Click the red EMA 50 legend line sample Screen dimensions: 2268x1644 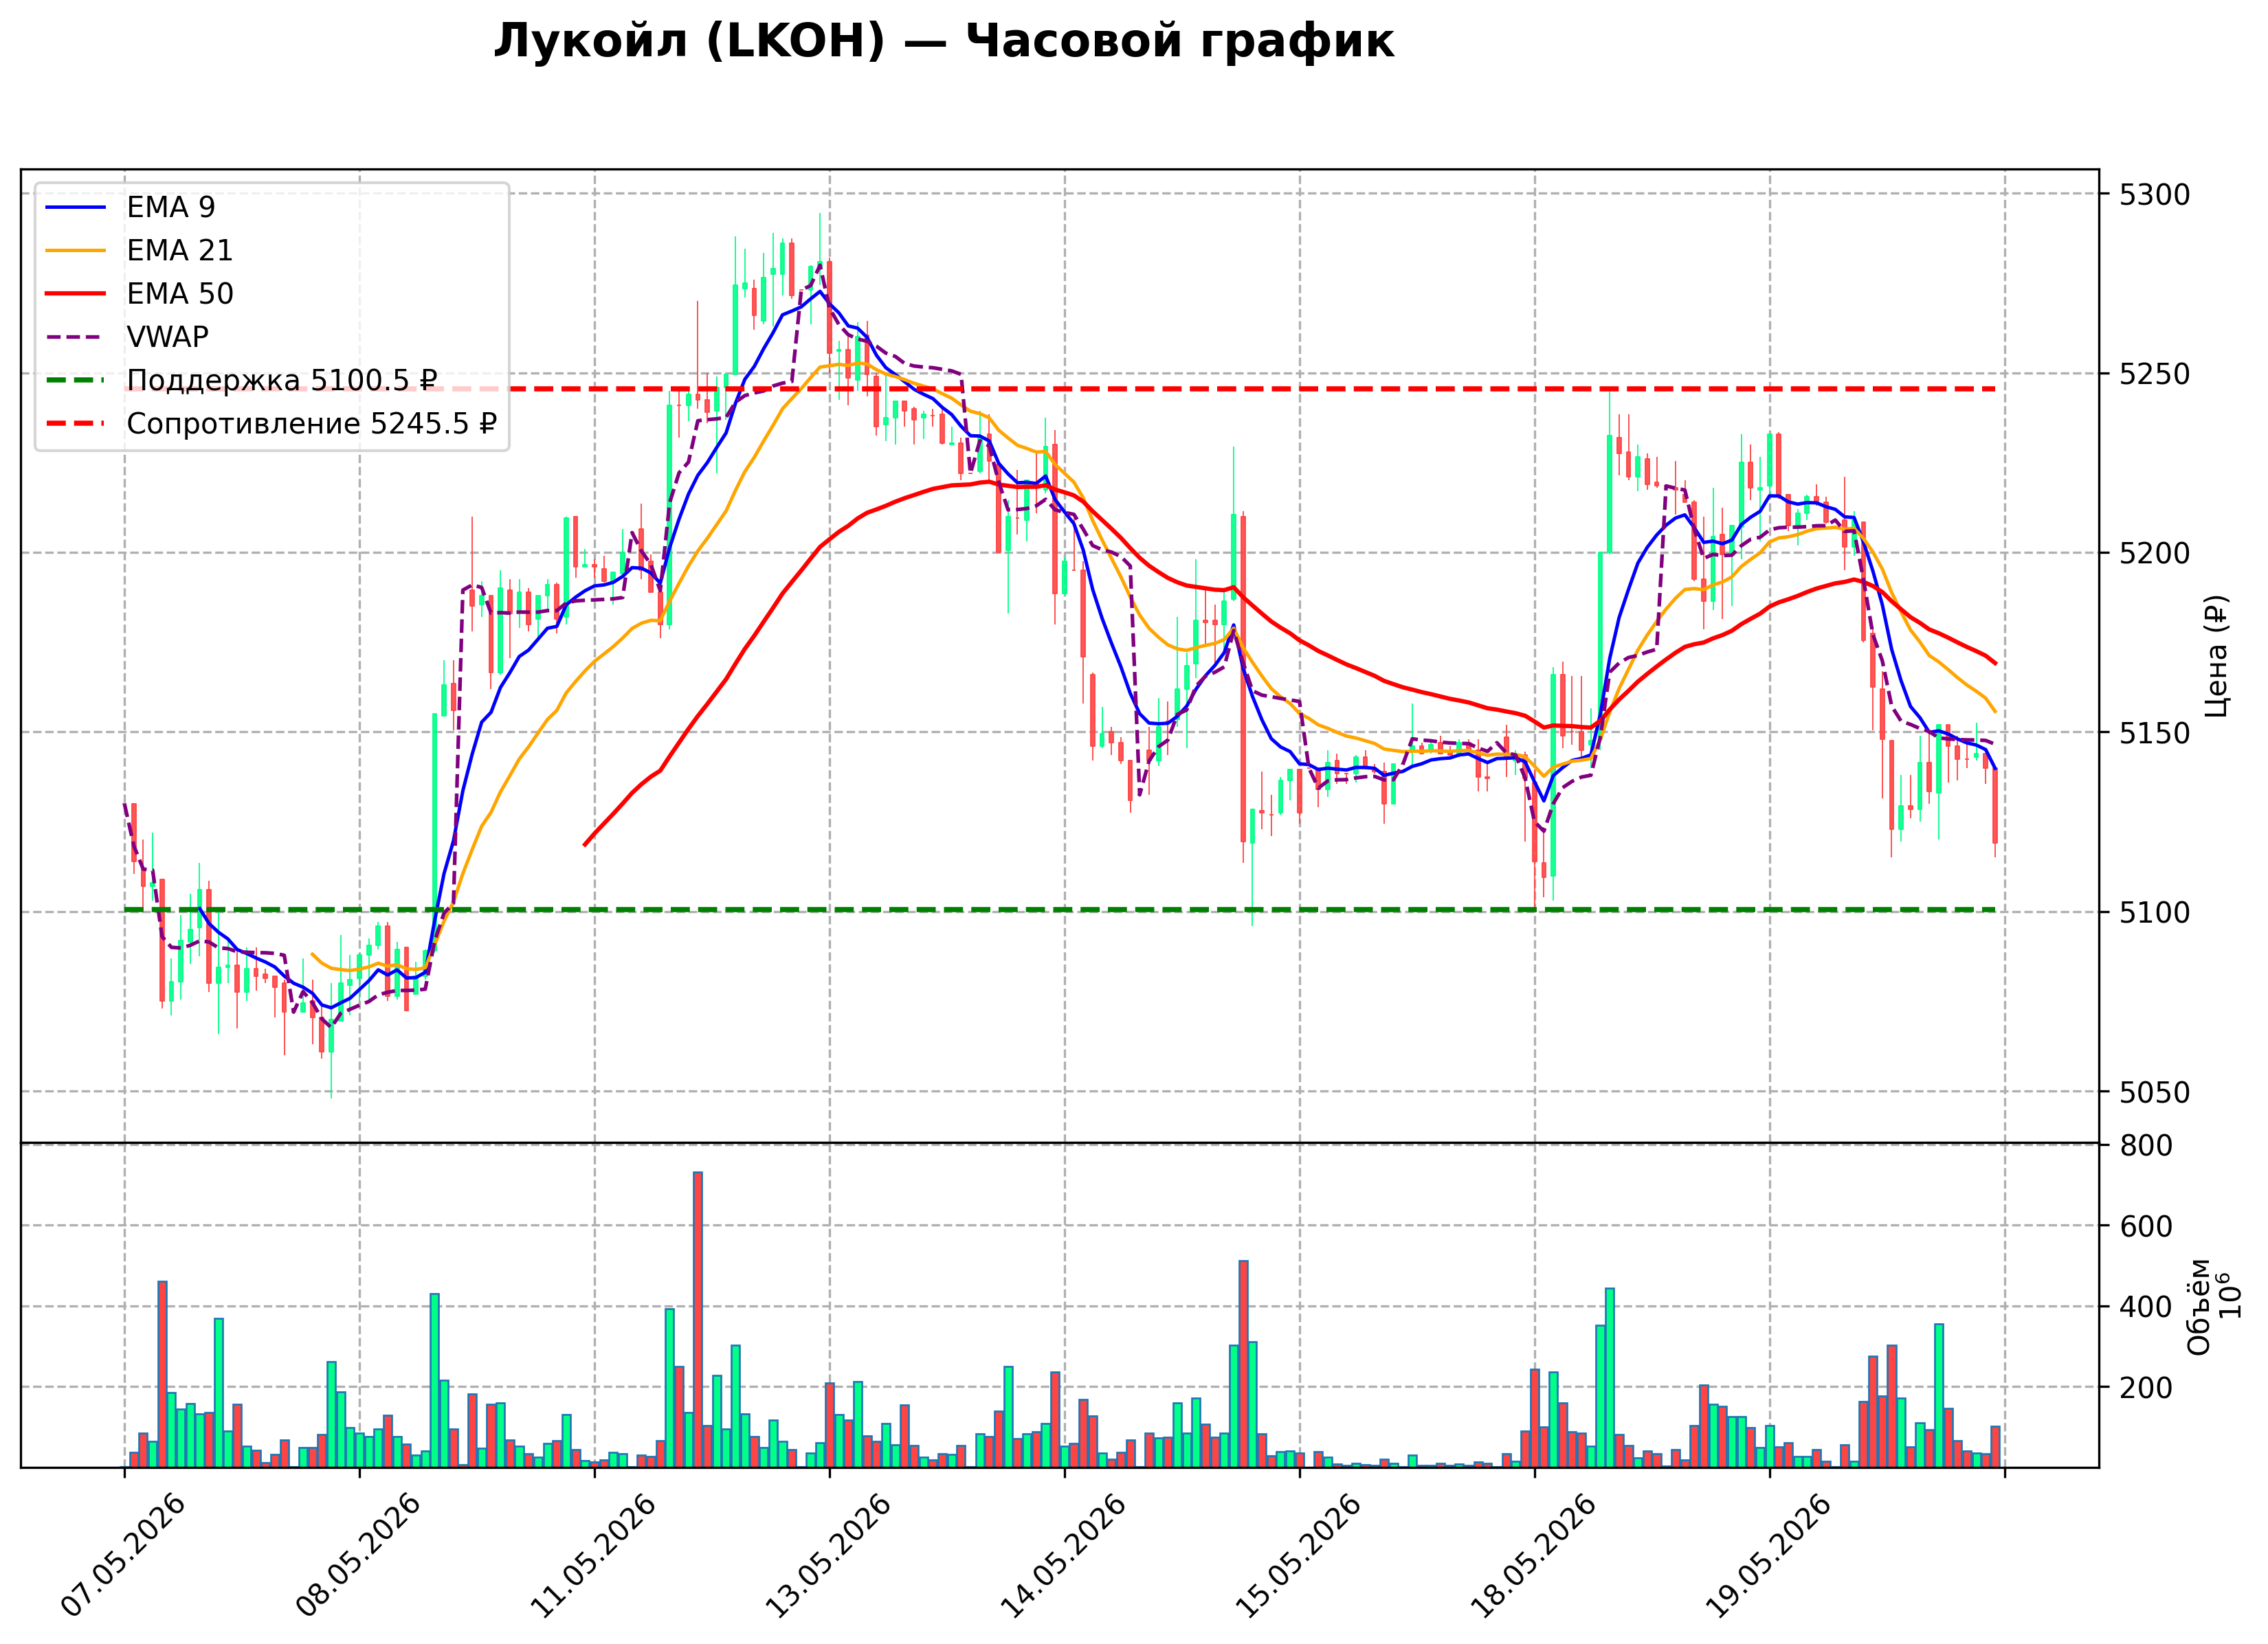coord(76,294)
